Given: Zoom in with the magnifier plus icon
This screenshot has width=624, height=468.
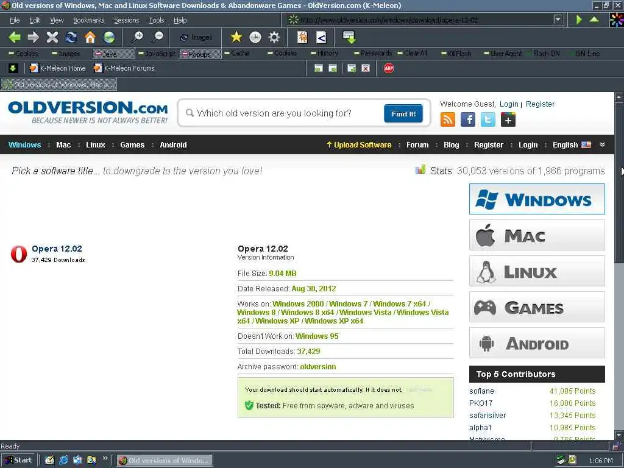Looking at the screenshot, I should (x=138, y=37).
